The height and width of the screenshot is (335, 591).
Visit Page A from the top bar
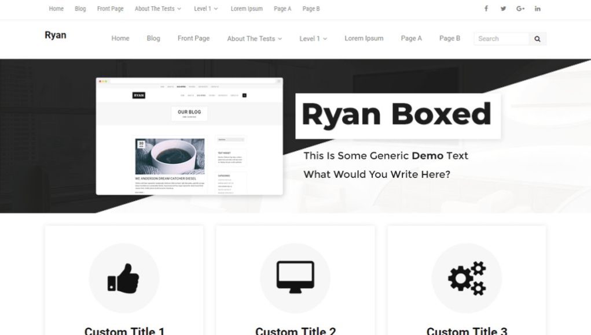coord(282,9)
